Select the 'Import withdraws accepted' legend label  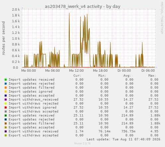tap(34, 111)
